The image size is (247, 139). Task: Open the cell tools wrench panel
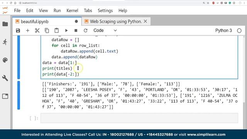pos(5,78)
